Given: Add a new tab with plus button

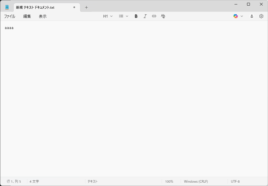Looking at the screenshot, I should click(x=86, y=8).
